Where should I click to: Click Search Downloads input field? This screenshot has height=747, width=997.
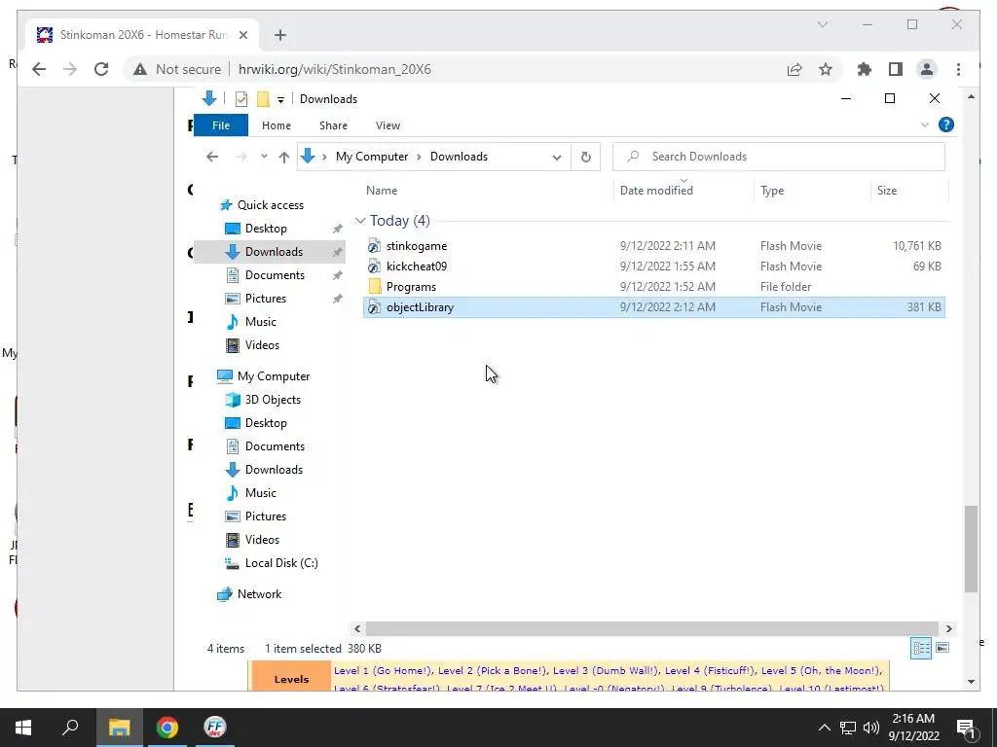click(x=779, y=157)
